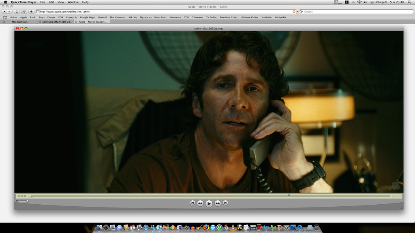Open the QuickTime Player menu
This screenshot has width=415, height=233.
[x=24, y=2]
